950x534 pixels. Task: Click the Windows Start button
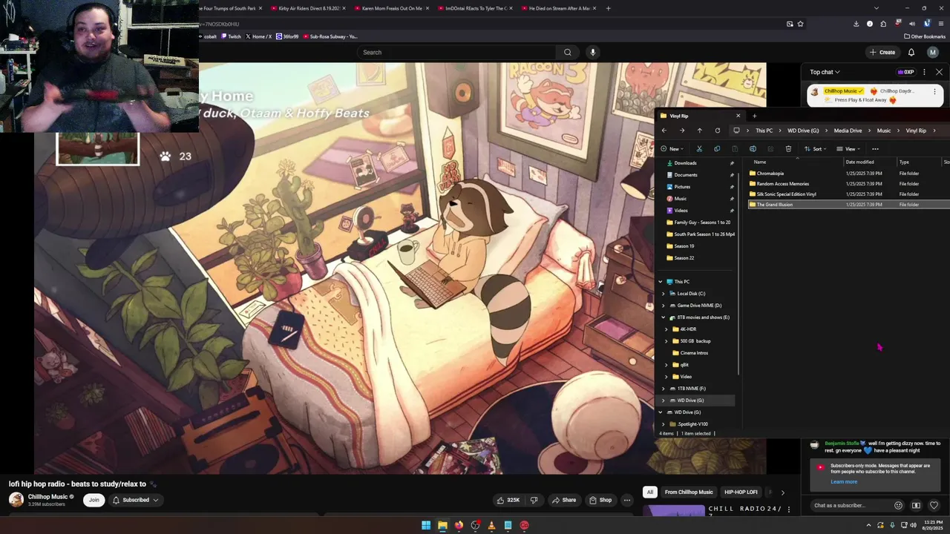tap(426, 525)
